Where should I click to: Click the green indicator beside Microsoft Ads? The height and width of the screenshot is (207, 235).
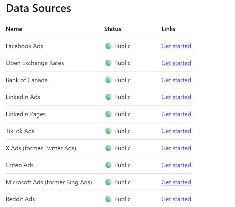[108, 182]
